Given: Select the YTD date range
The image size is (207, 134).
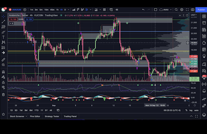Looking at the screenshot, I should [x=36, y=110].
